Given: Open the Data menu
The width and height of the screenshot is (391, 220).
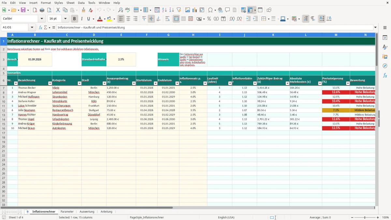Looking at the screenshot, I should pos(81,3).
